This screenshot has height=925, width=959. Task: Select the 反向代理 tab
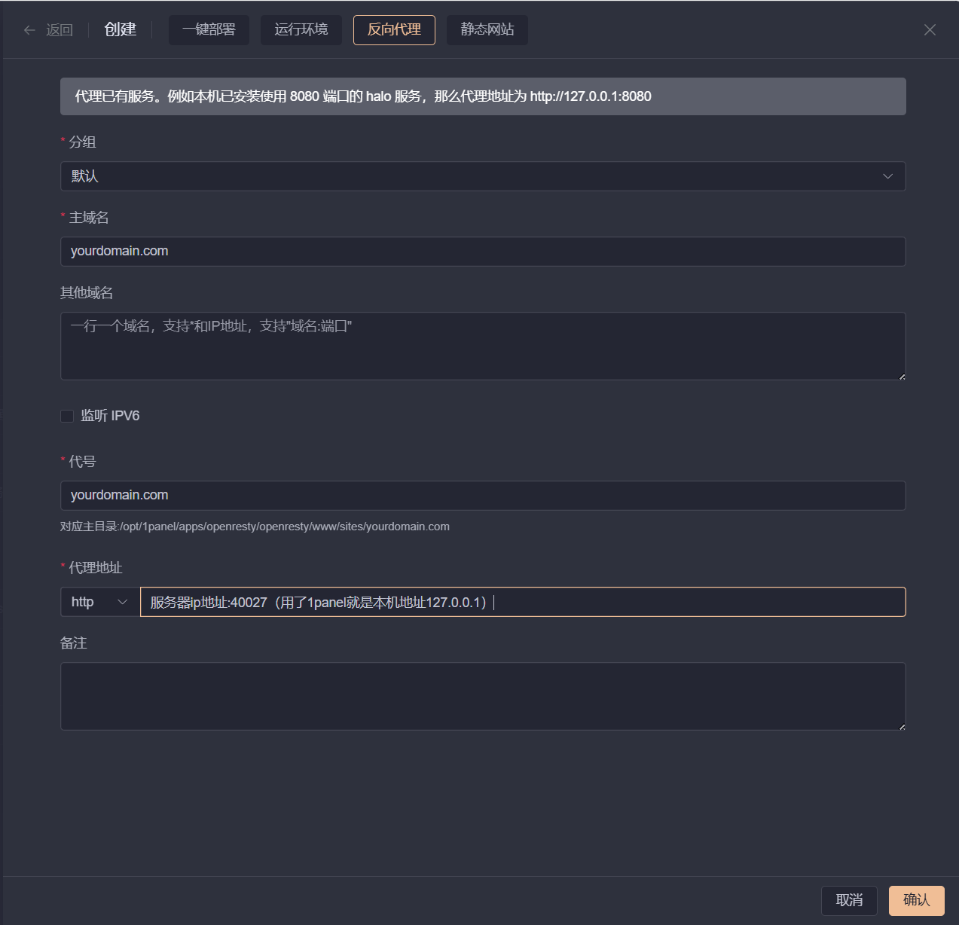pos(394,30)
